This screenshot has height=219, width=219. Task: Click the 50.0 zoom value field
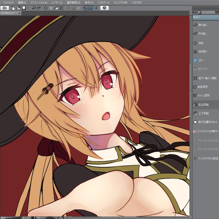pos(5,218)
